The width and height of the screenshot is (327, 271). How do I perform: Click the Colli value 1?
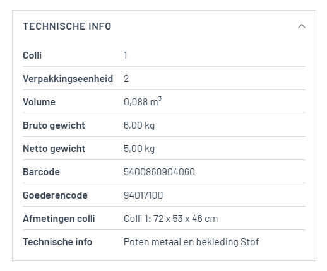point(126,55)
